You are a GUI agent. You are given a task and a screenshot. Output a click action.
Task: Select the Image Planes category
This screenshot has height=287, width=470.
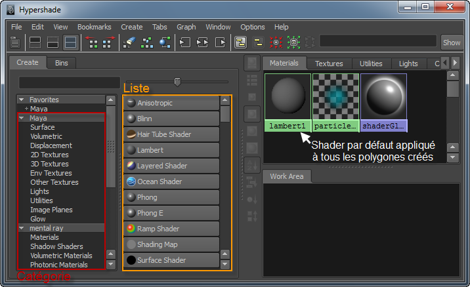(x=51, y=210)
